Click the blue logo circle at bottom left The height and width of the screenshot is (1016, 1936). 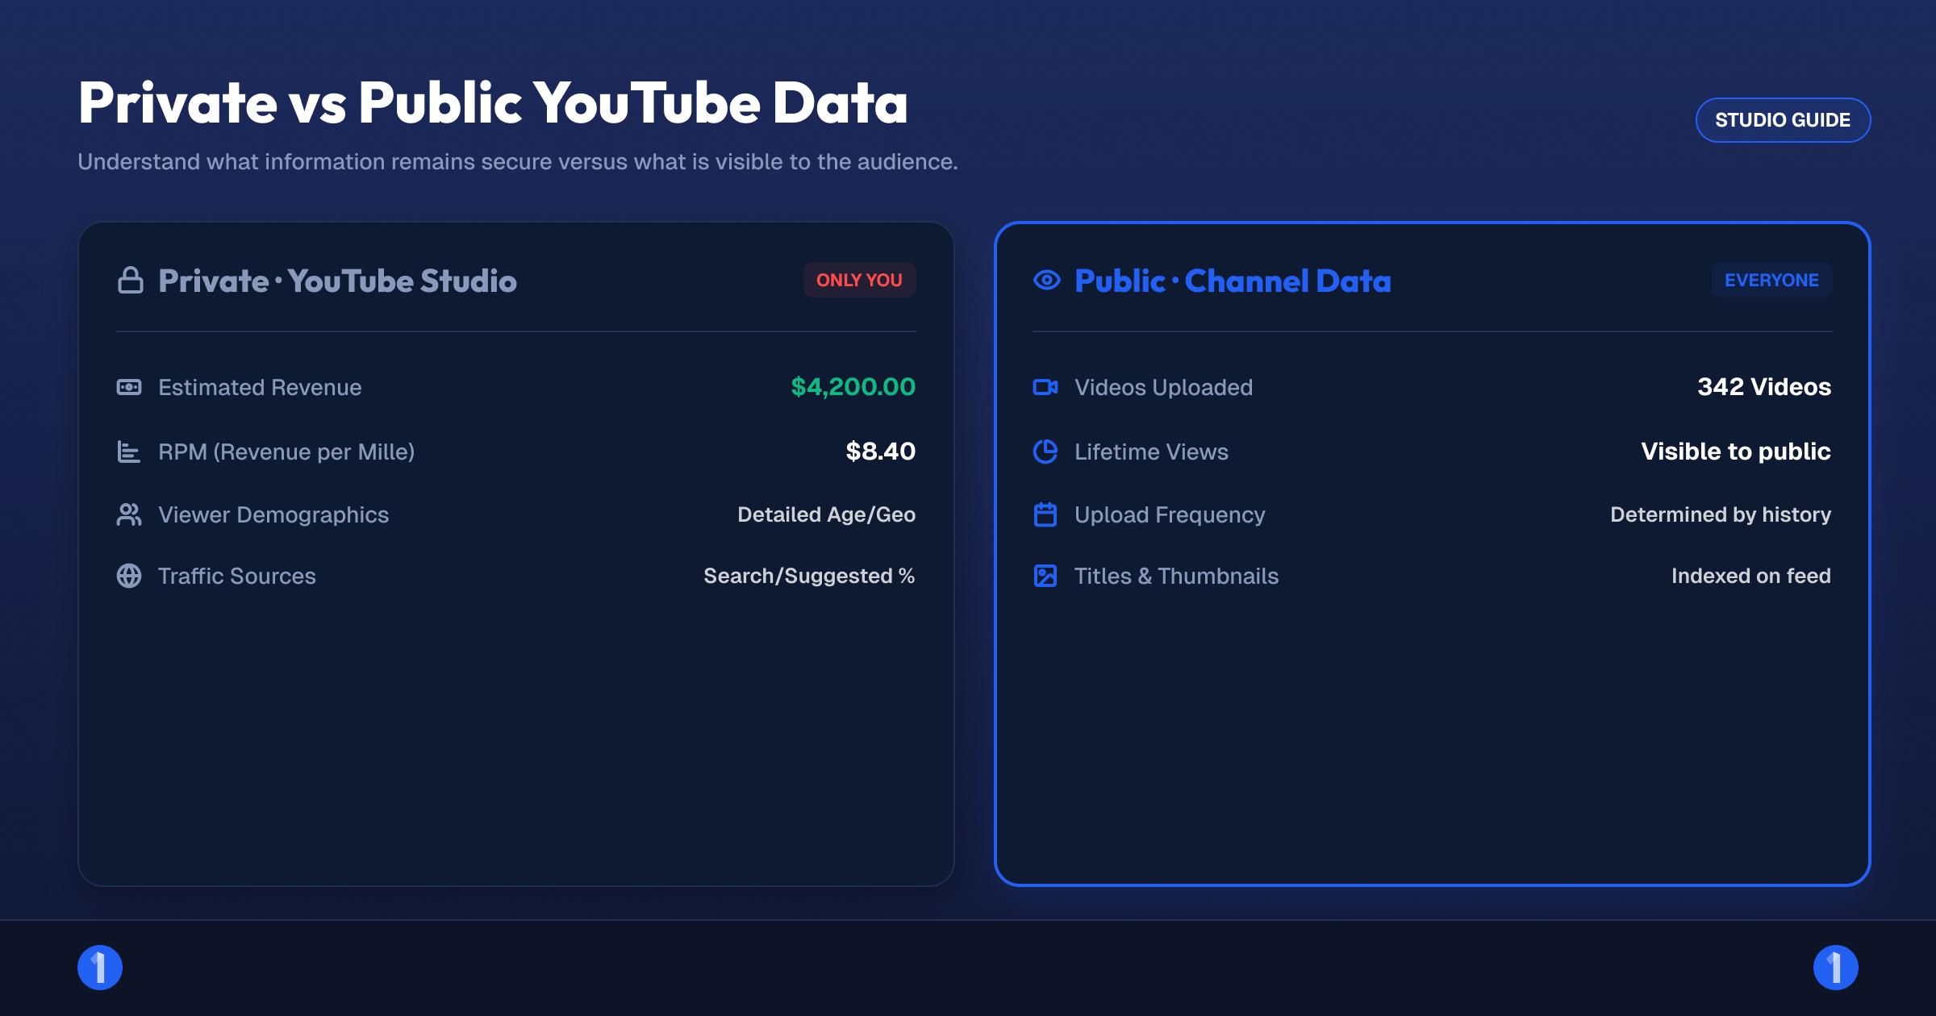click(x=100, y=968)
